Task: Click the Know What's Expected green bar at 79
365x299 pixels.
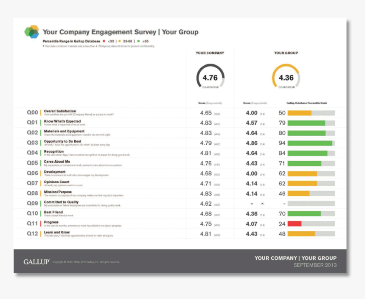Action: point(311,123)
